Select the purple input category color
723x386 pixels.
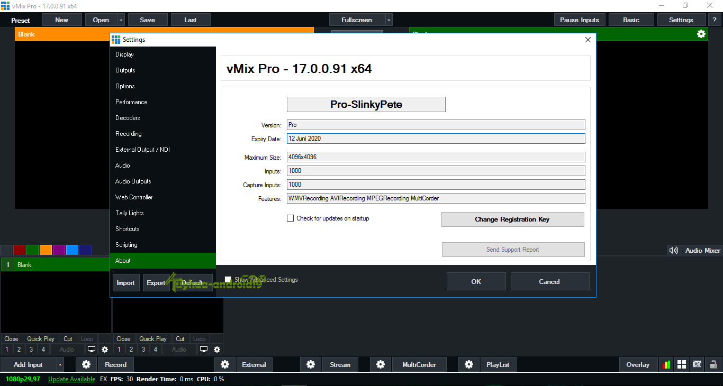pos(59,250)
